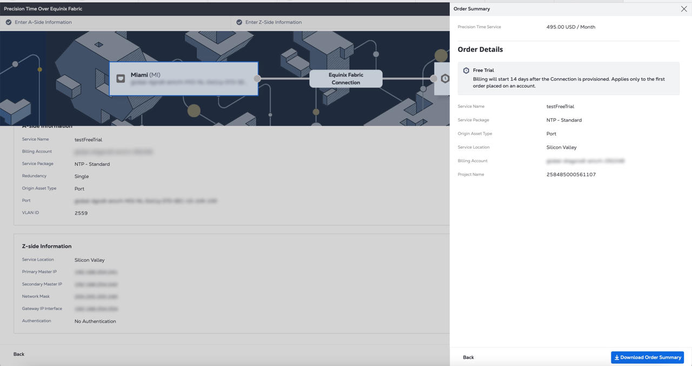The image size is (692, 366).
Task: Click No Authentication value in Z-side Information
Action: click(x=95, y=321)
